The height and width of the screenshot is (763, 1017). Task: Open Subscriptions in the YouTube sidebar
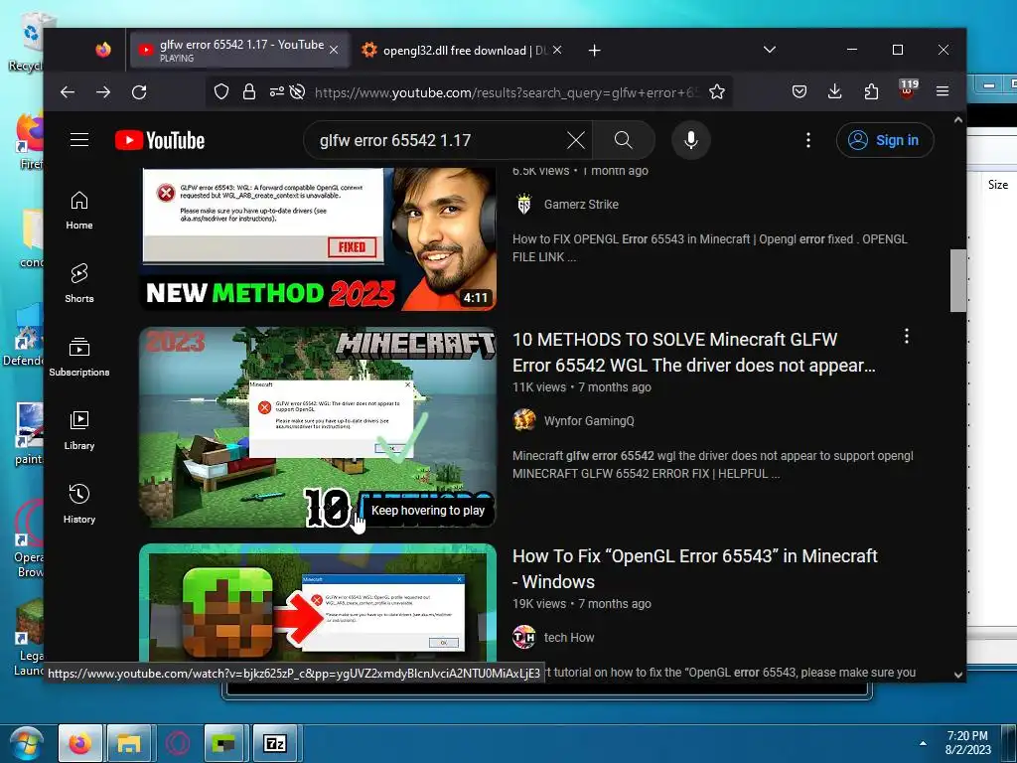[79, 357]
